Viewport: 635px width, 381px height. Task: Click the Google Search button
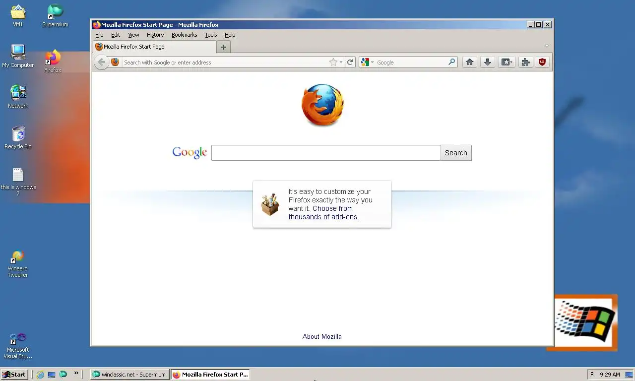tap(456, 153)
